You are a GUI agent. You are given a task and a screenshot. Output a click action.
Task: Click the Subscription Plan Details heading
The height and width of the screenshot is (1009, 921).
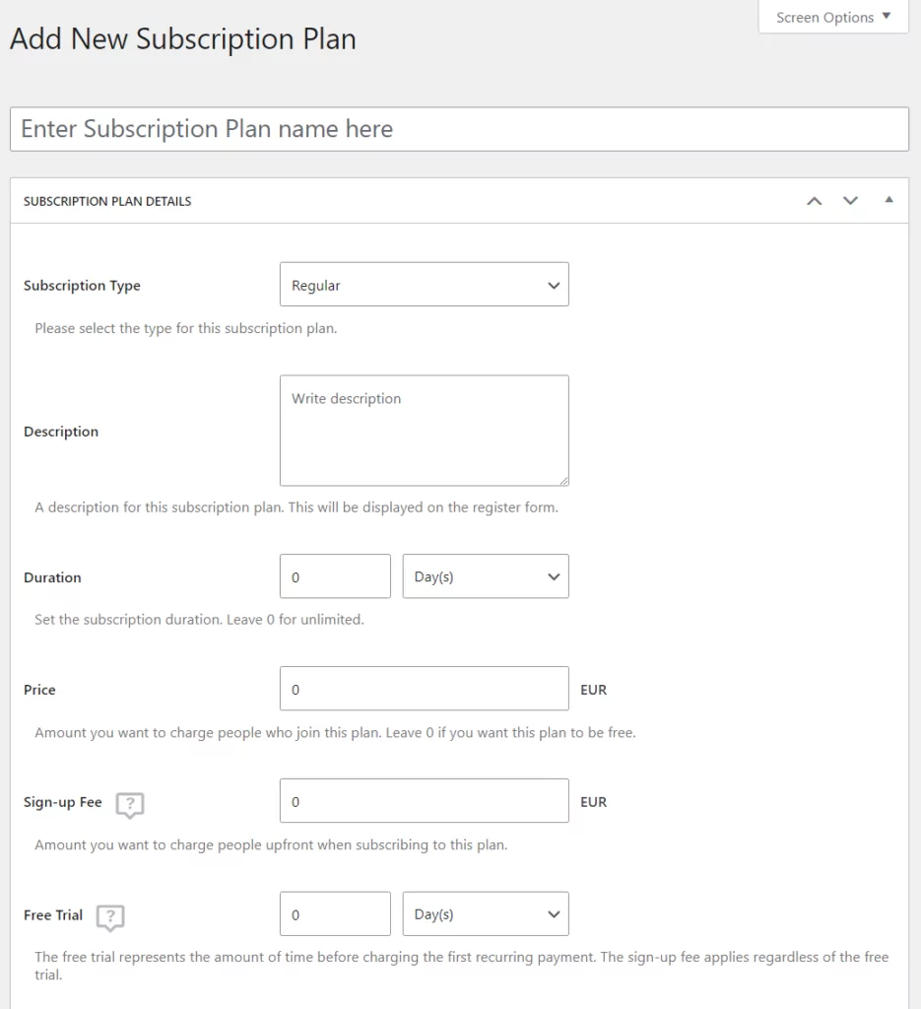pos(107,201)
